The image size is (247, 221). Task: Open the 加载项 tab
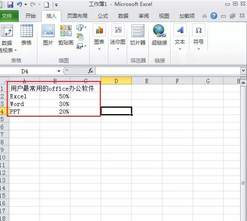187,16
